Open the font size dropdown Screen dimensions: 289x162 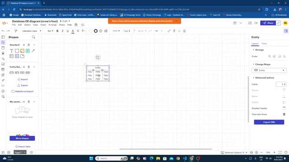pos(50,31)
